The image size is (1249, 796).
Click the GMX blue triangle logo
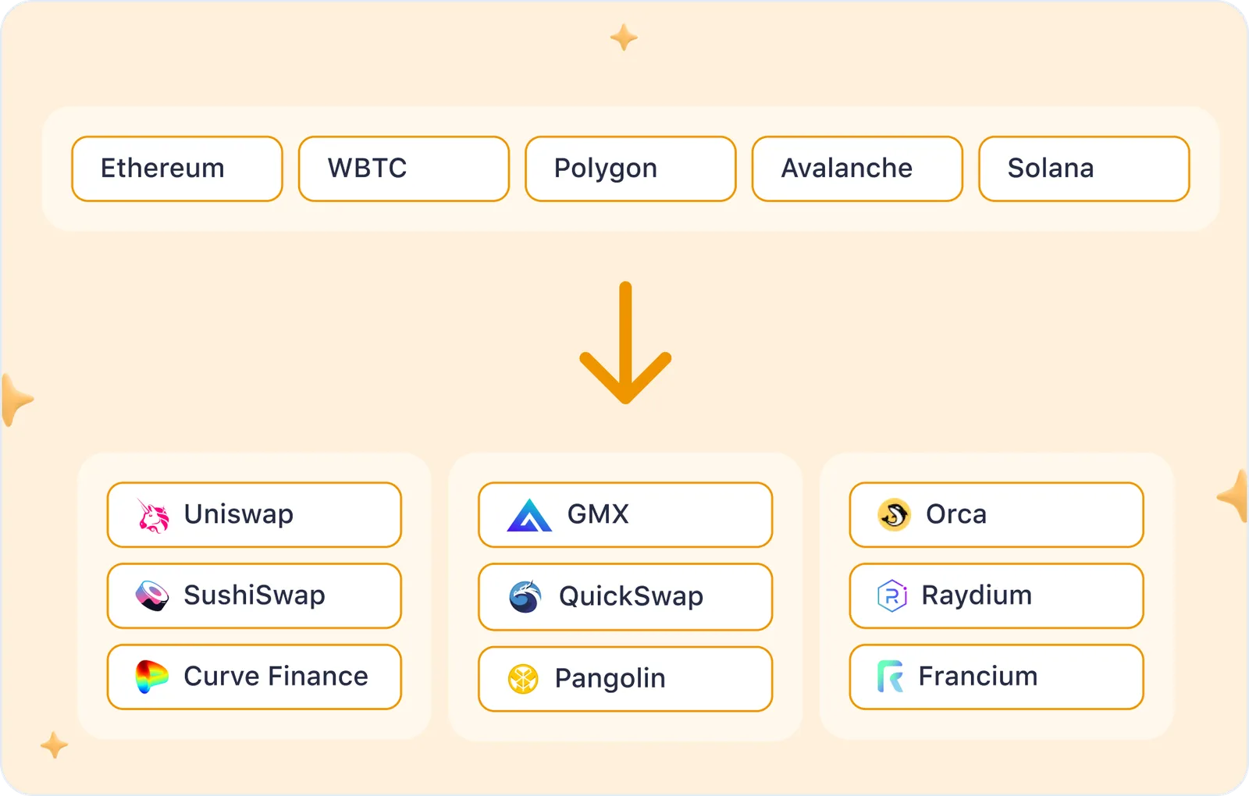click(529, 515)
